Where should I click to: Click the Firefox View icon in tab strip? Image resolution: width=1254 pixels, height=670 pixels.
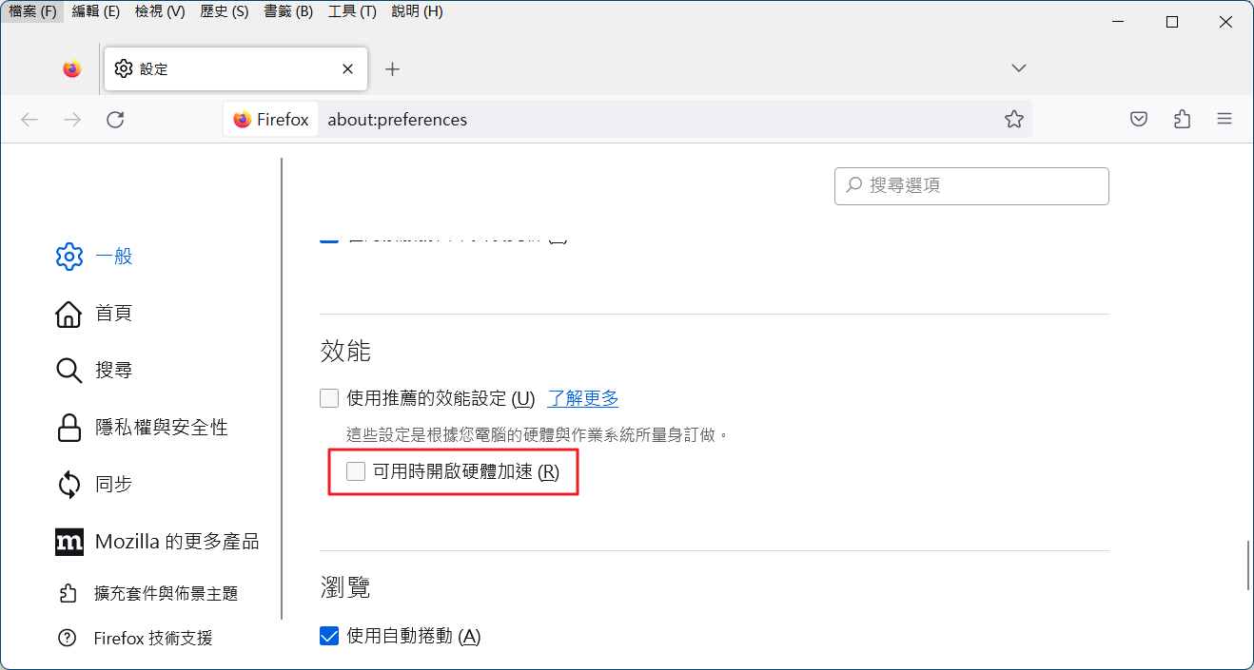pyautogui.click(x=72, y=69)
